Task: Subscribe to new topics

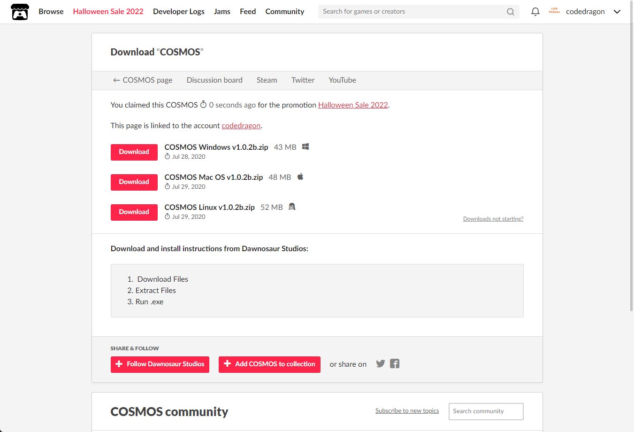Action: (x=407, y=410)
